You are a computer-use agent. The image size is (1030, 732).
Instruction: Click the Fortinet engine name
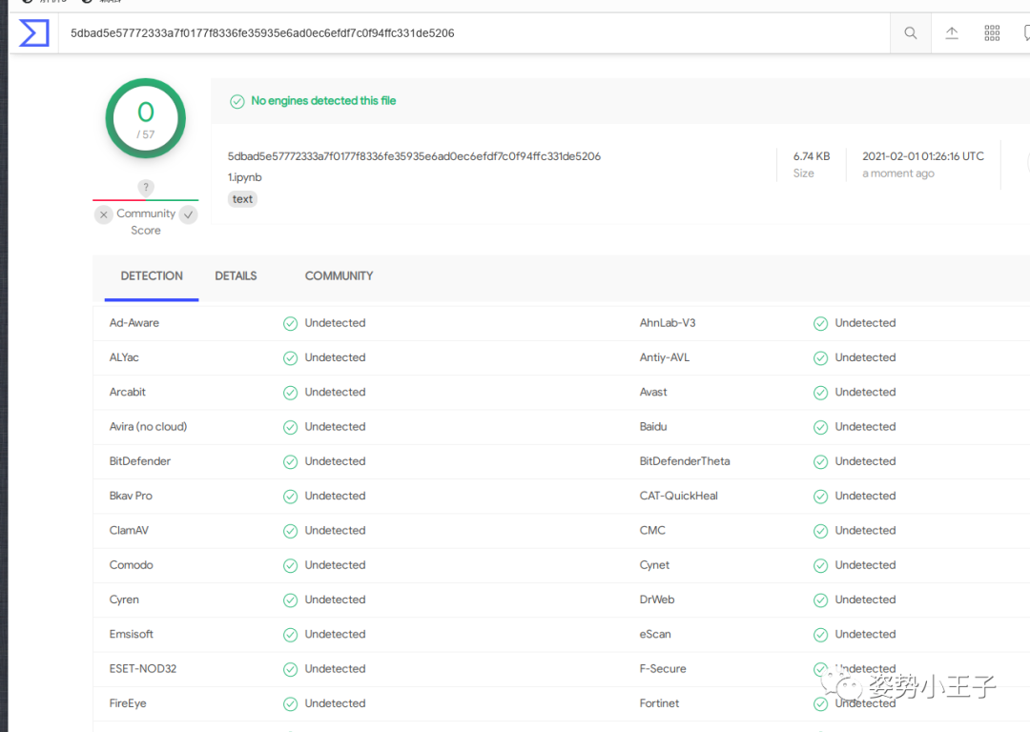click(660, 703)
